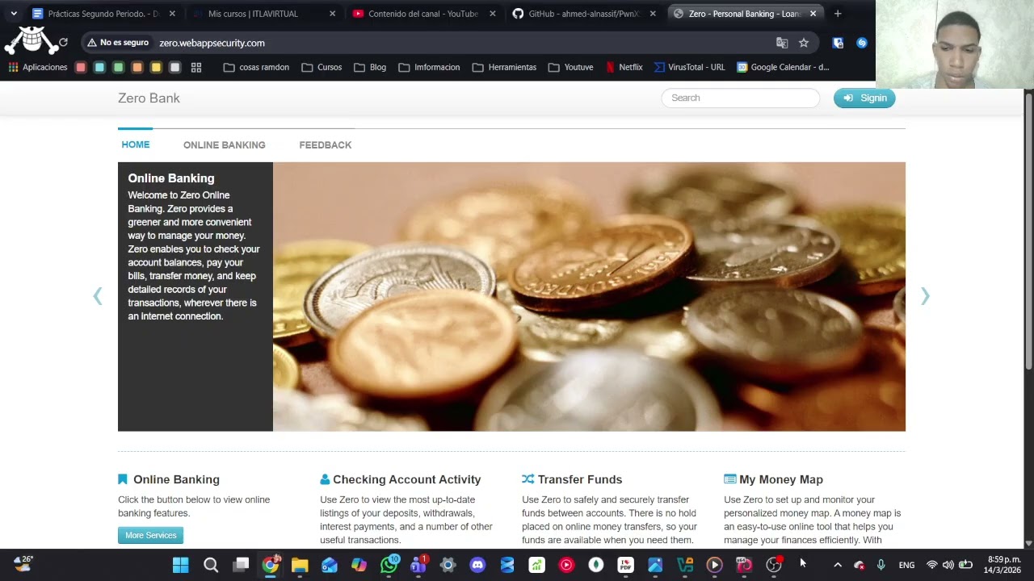The height and width of the screenshot is (581, 1034).
Task: Open the Zero Bank brand link
Action: click(149, 98)
